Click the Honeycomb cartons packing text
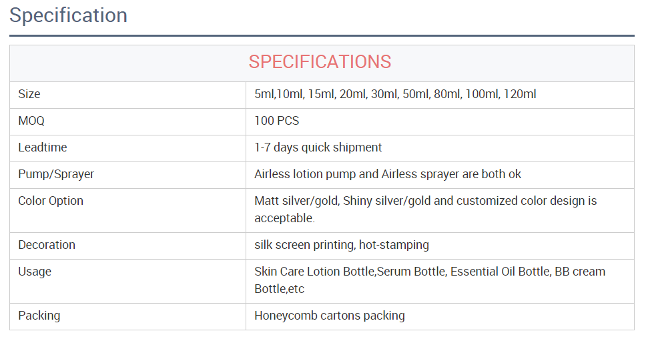Viewport: 652px width, 339px height. (x=329, y=316)
